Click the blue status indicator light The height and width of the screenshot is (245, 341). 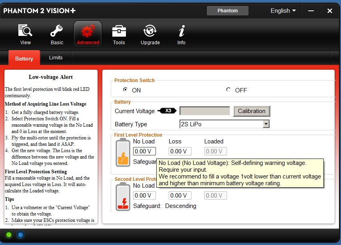(x=20, y=235)
